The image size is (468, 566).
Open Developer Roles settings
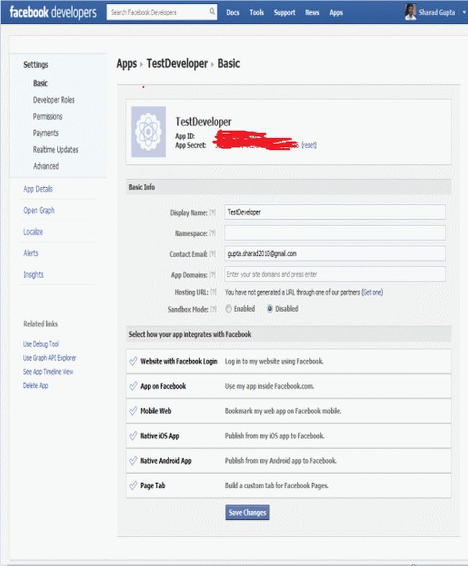click(x=54, y=100)
